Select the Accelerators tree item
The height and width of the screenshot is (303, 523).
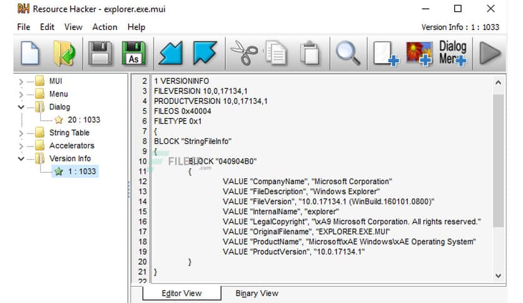71,146
